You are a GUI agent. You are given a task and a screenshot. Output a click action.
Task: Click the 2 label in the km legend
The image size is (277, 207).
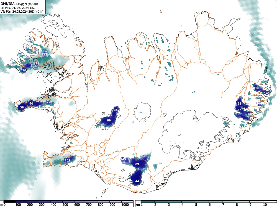click(155, 205)
